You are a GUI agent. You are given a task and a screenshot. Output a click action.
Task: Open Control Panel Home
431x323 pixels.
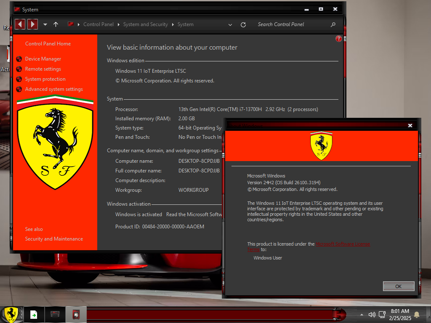click(x=48, y=44)
